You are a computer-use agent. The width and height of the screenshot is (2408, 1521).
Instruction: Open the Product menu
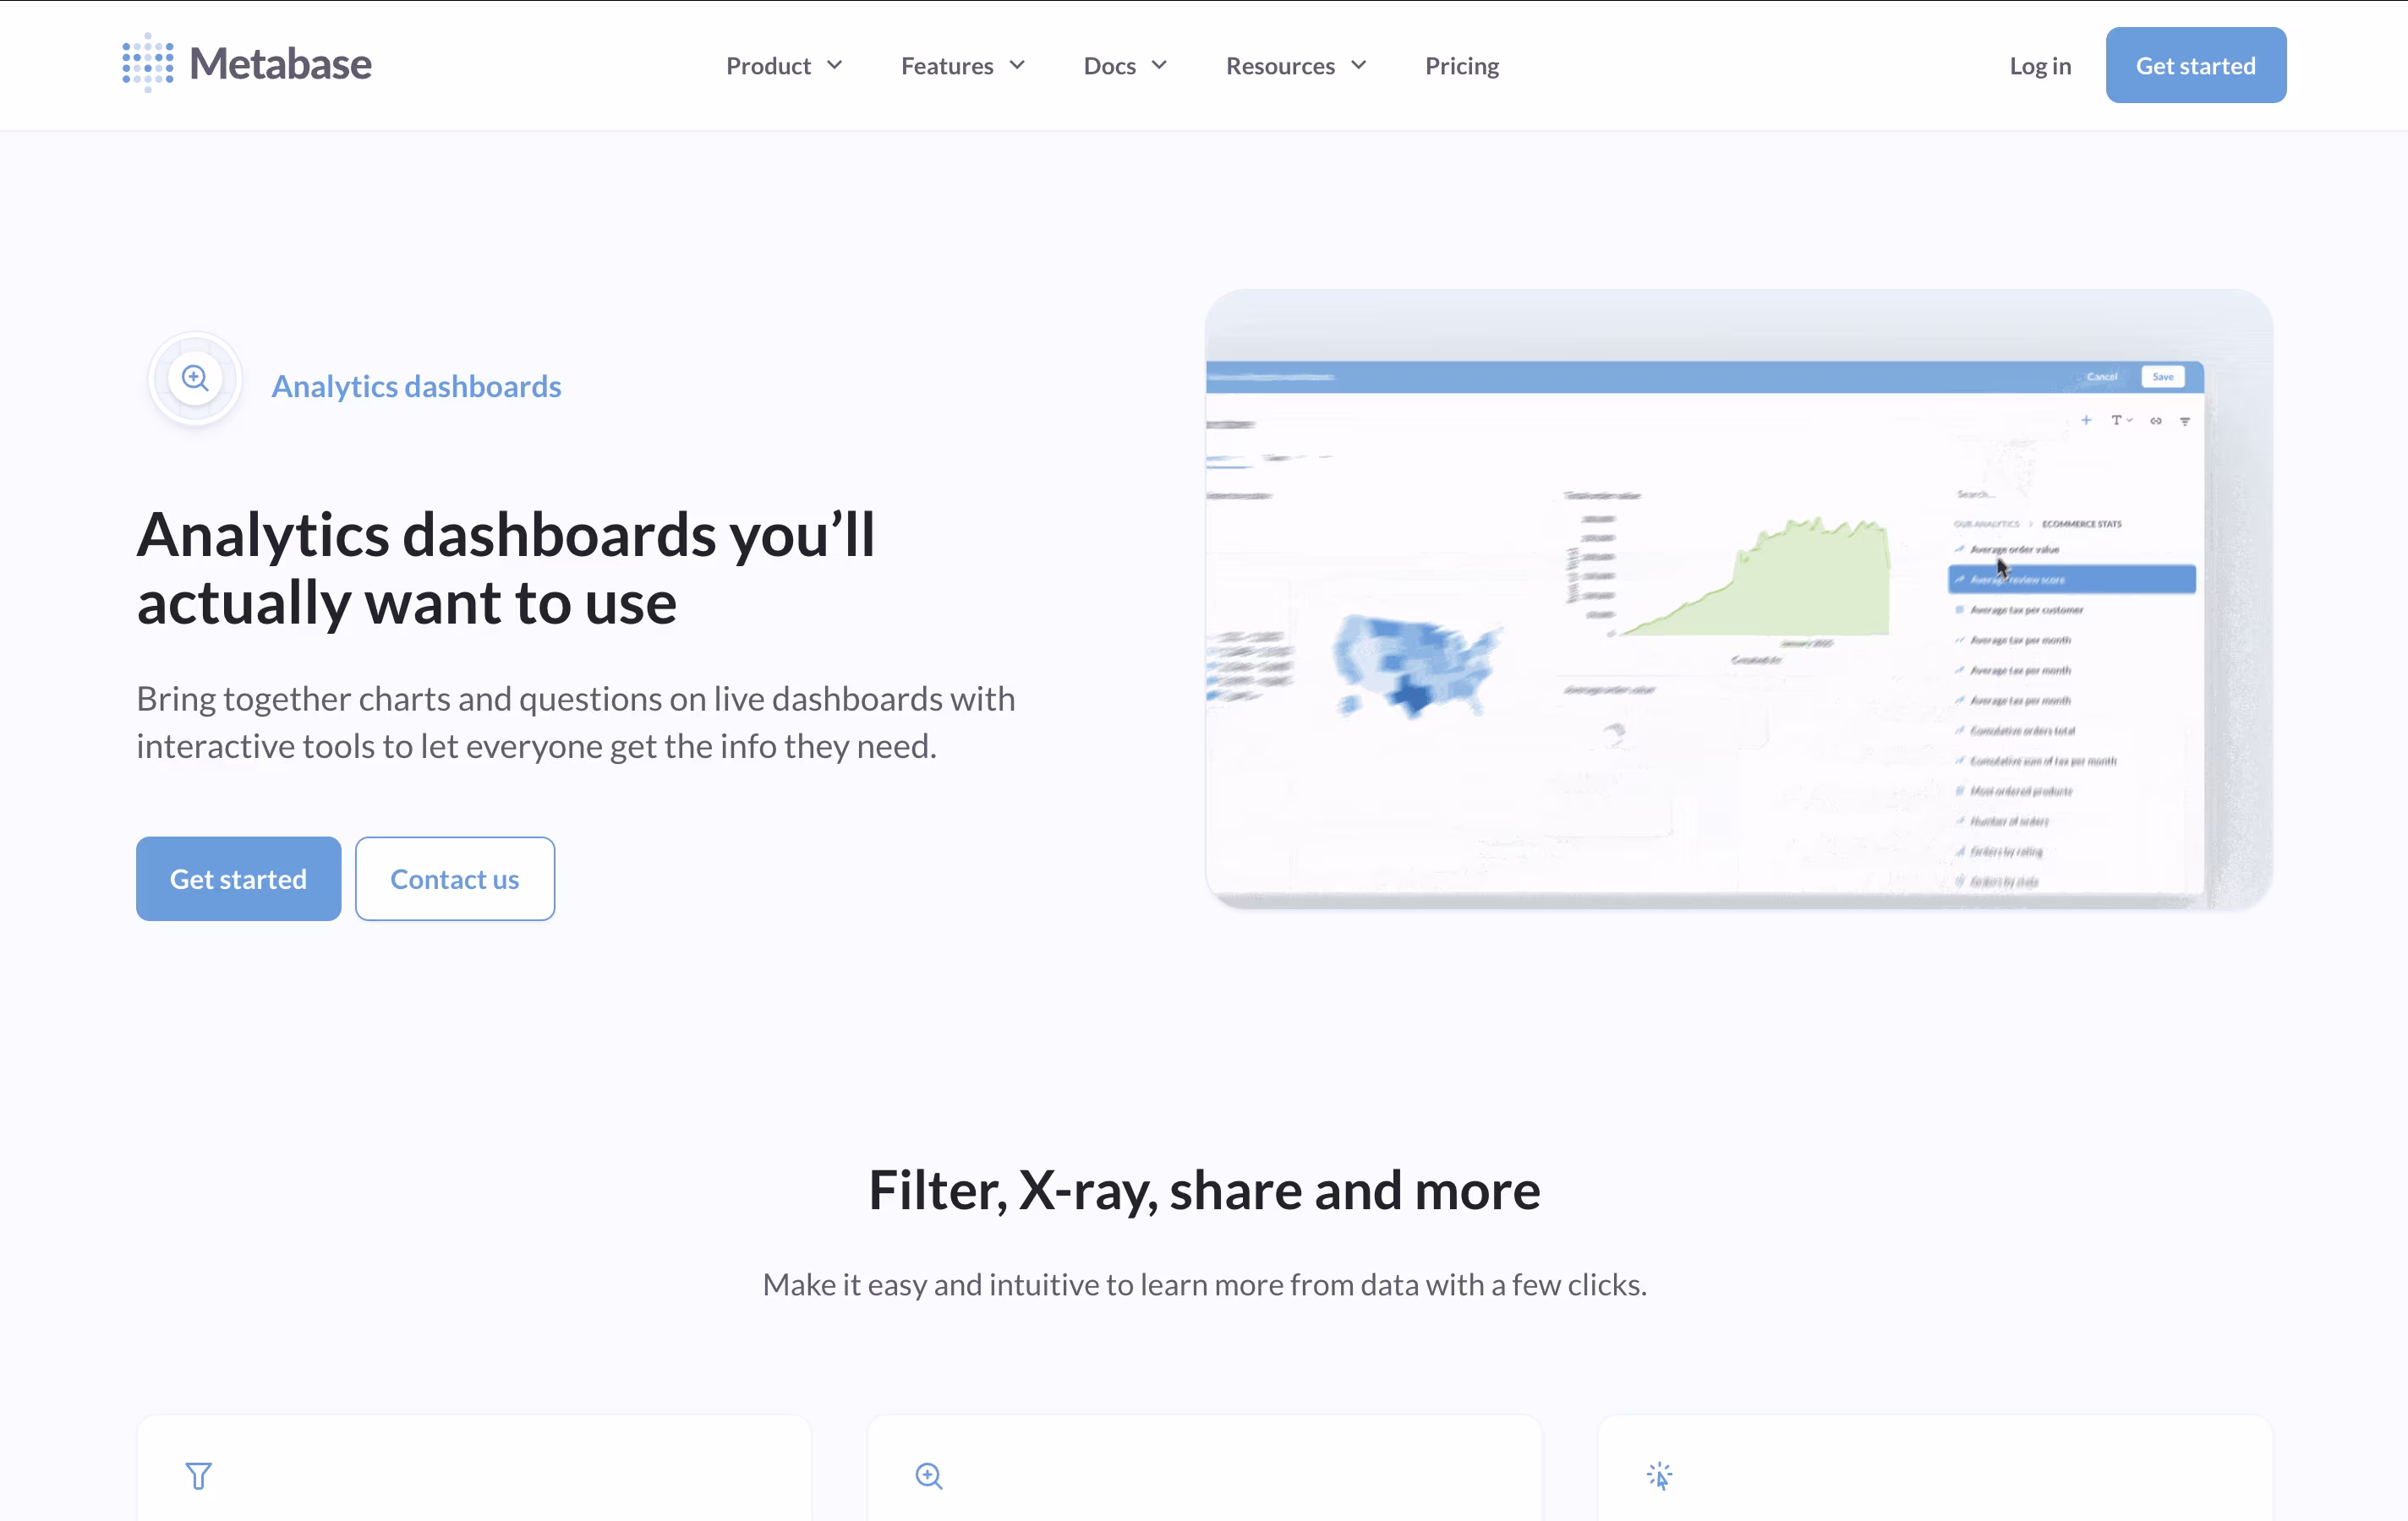[x=768, y=66]
